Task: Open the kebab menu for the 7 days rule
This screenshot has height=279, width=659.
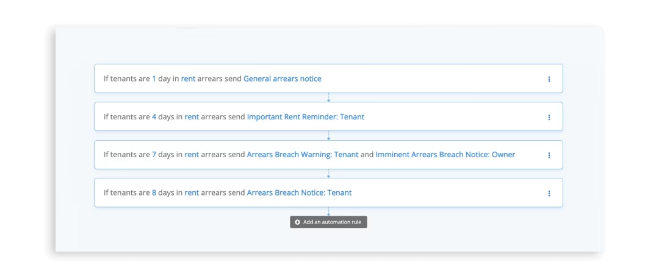Action: pyautogui.click(x=549, y=155)
